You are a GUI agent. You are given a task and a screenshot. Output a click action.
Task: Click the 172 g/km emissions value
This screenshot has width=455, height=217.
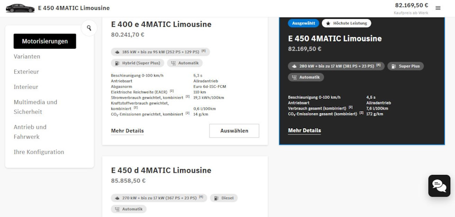(374, 114)
